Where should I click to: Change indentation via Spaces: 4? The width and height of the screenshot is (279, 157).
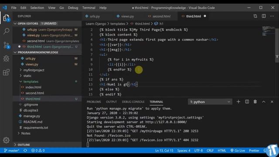(184, 150)
